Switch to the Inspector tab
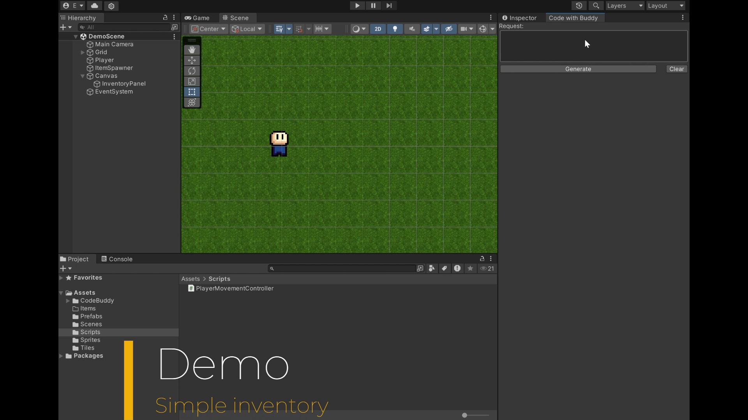The height and width of the screenshot is (420, 748). pos(519,18)
